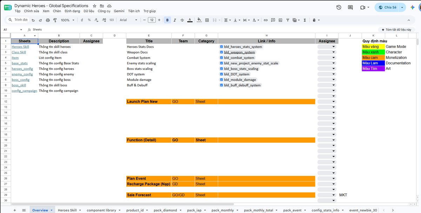Screen dimensions: 421x213
Task: Increase font size with plus button
Action: pyautogui.click(x=159, y=20)
